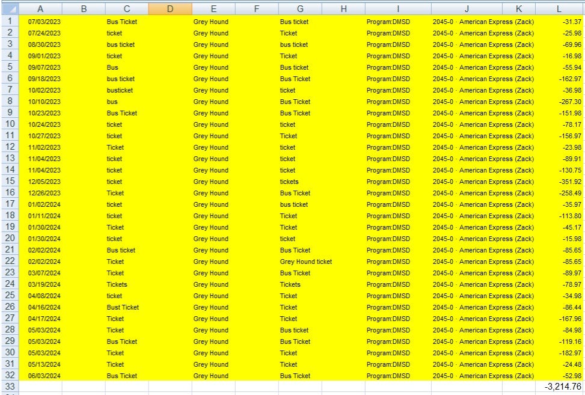Select row 22 header
585x395 pixels.
(10, 261)
